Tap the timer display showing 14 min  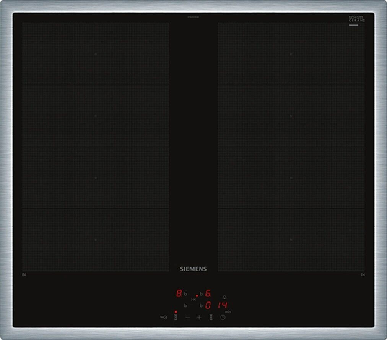(x=223, y=305)
